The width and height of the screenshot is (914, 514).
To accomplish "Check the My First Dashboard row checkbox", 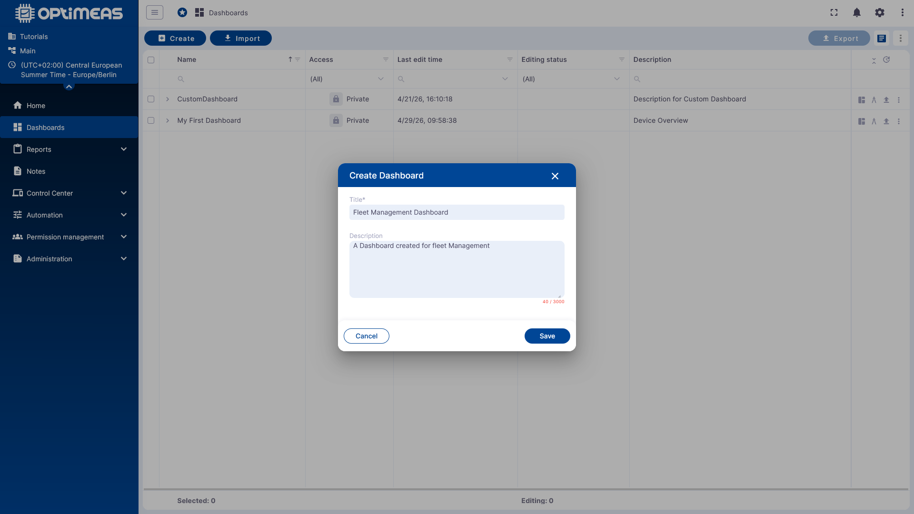I will pyautogui.click(x=151, y=120).
